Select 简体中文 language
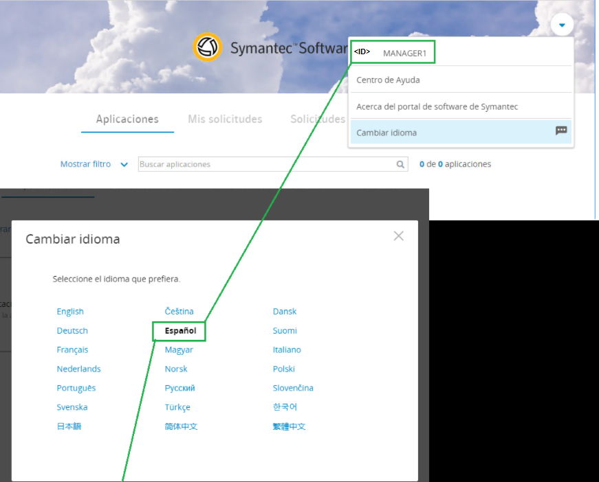This screenshot has height=482, width=599. 181,426
